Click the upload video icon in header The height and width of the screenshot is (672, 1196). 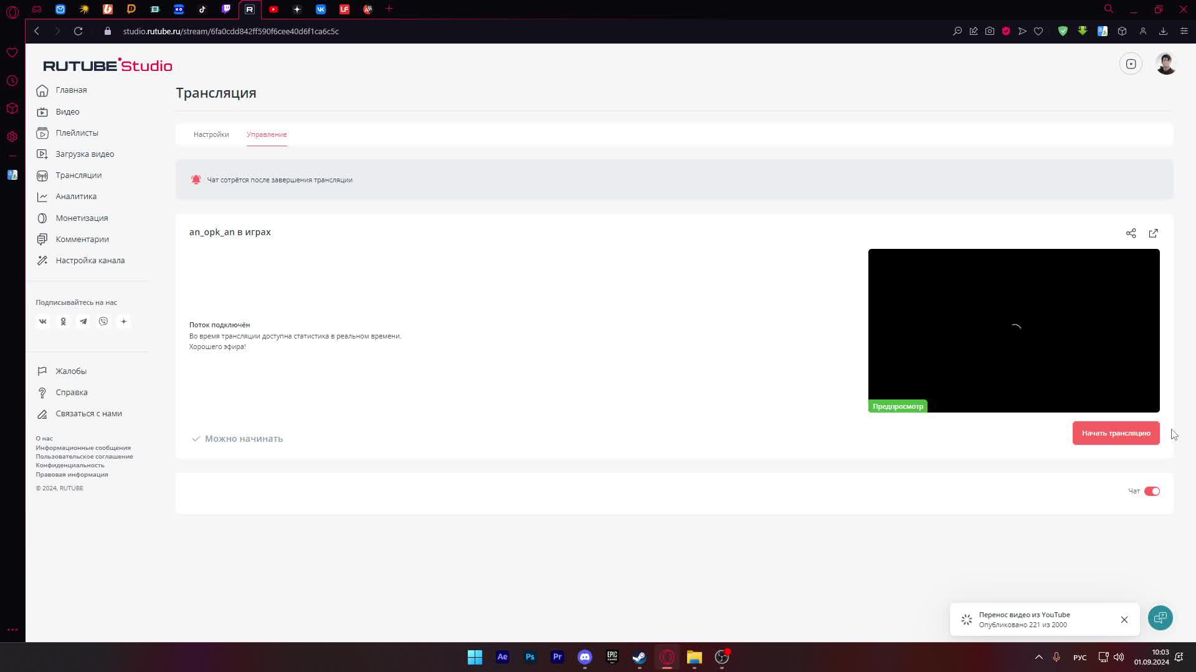(x=1131, y=64)
